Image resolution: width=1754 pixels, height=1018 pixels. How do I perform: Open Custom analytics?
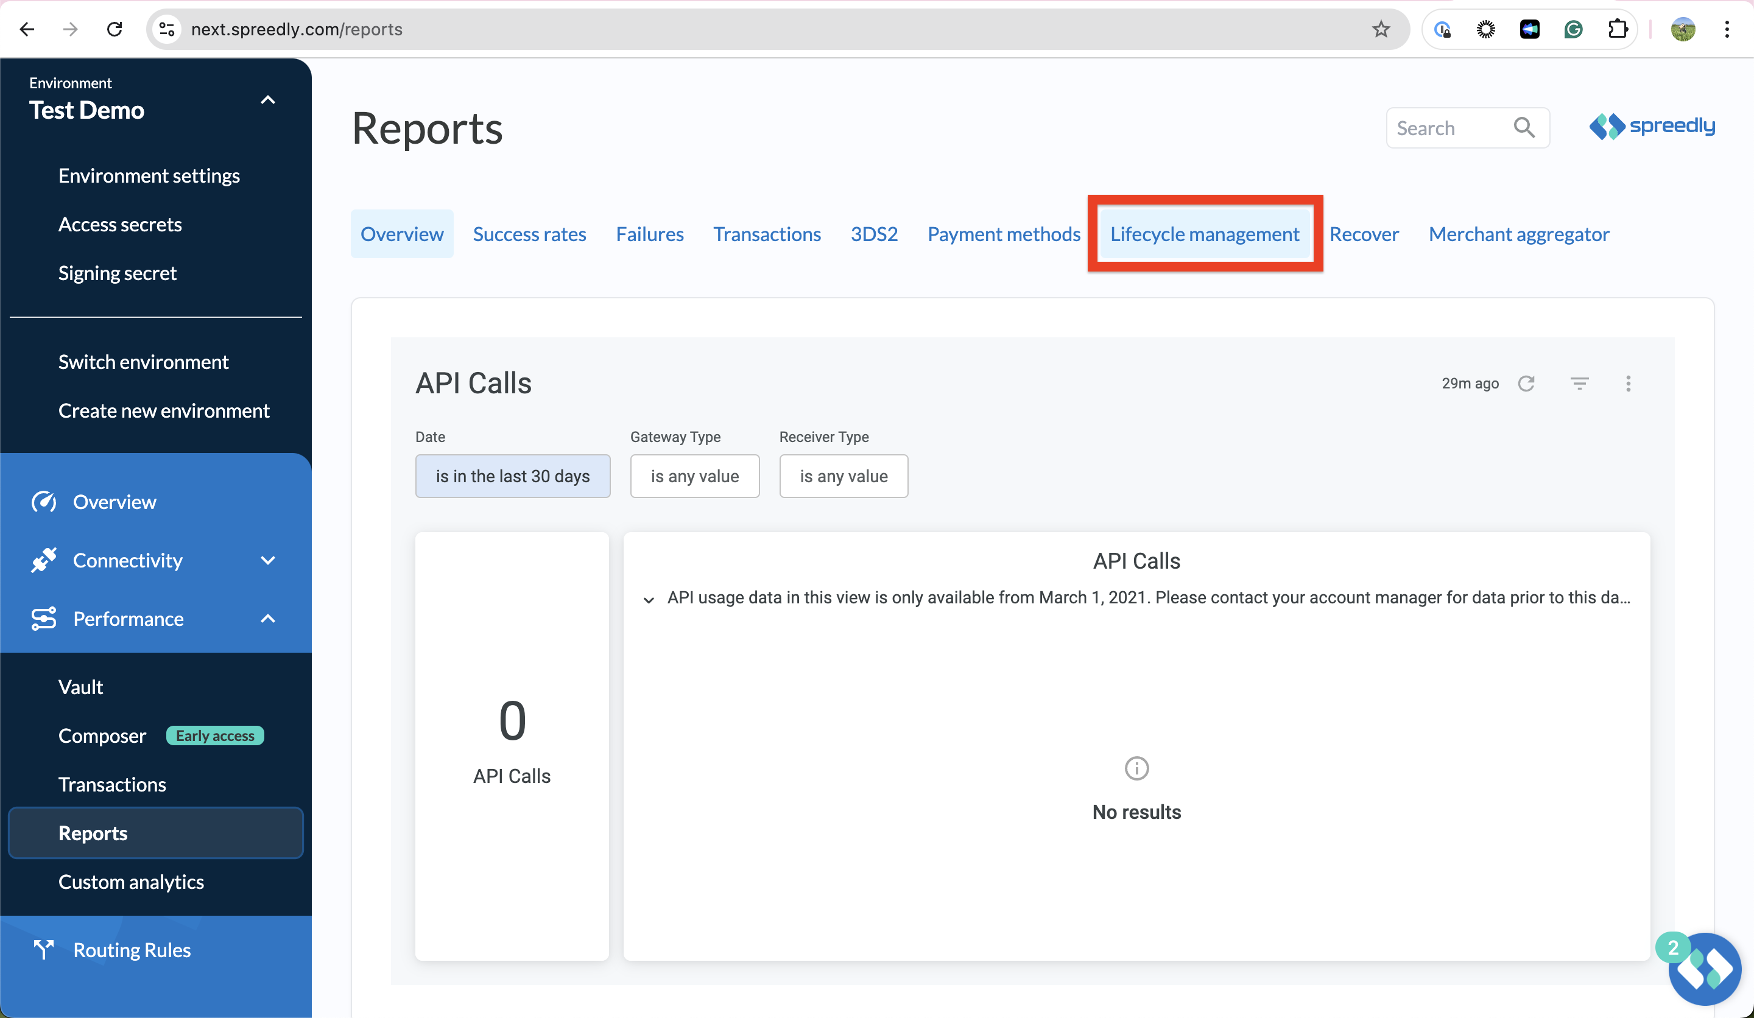coord(131,882)
